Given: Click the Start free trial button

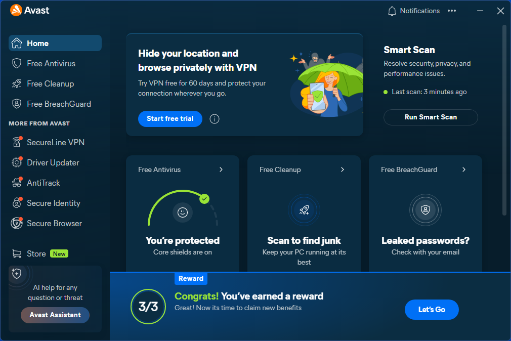Looking at the screenshot, I should point(170,119).
